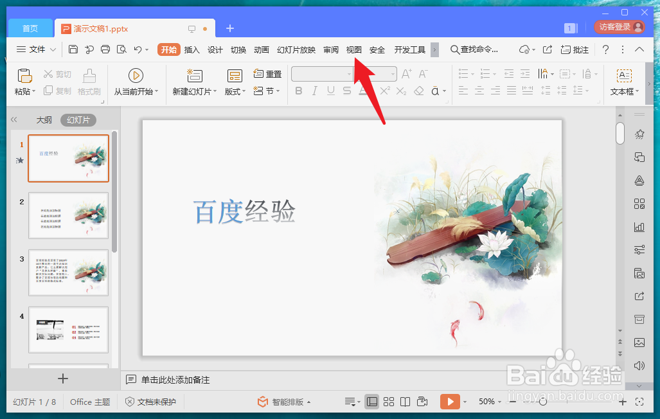Open the Animation (动画) tab
Screen dimensions: 660x419
pyautogui.click(x=262, y=49)
